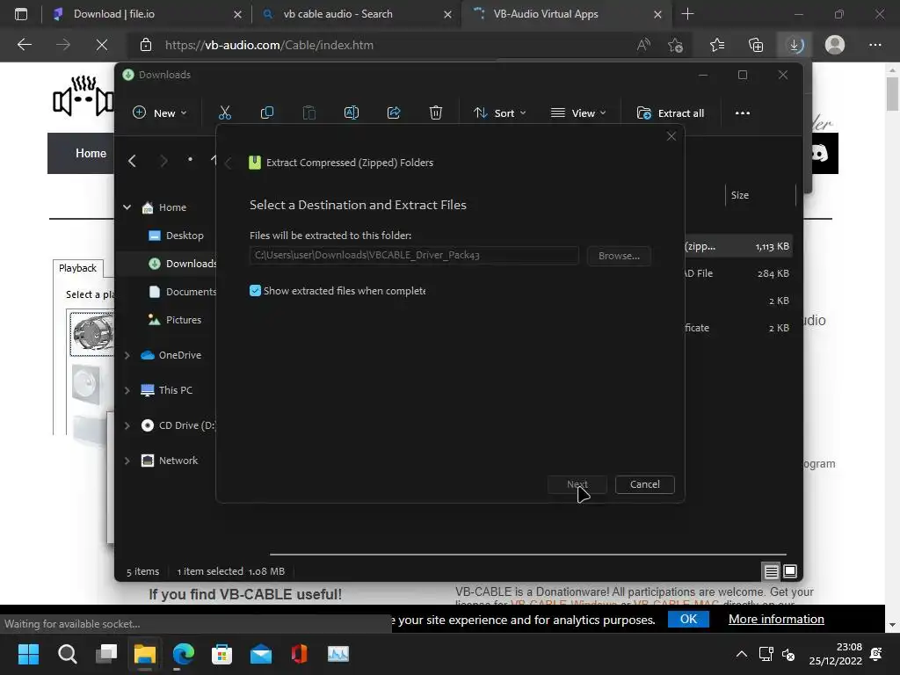Viewport: 900px width, 675px height.
Task: Show hidden system tray icons chevron
Action: pyautogui.click(x=742, y=654)
